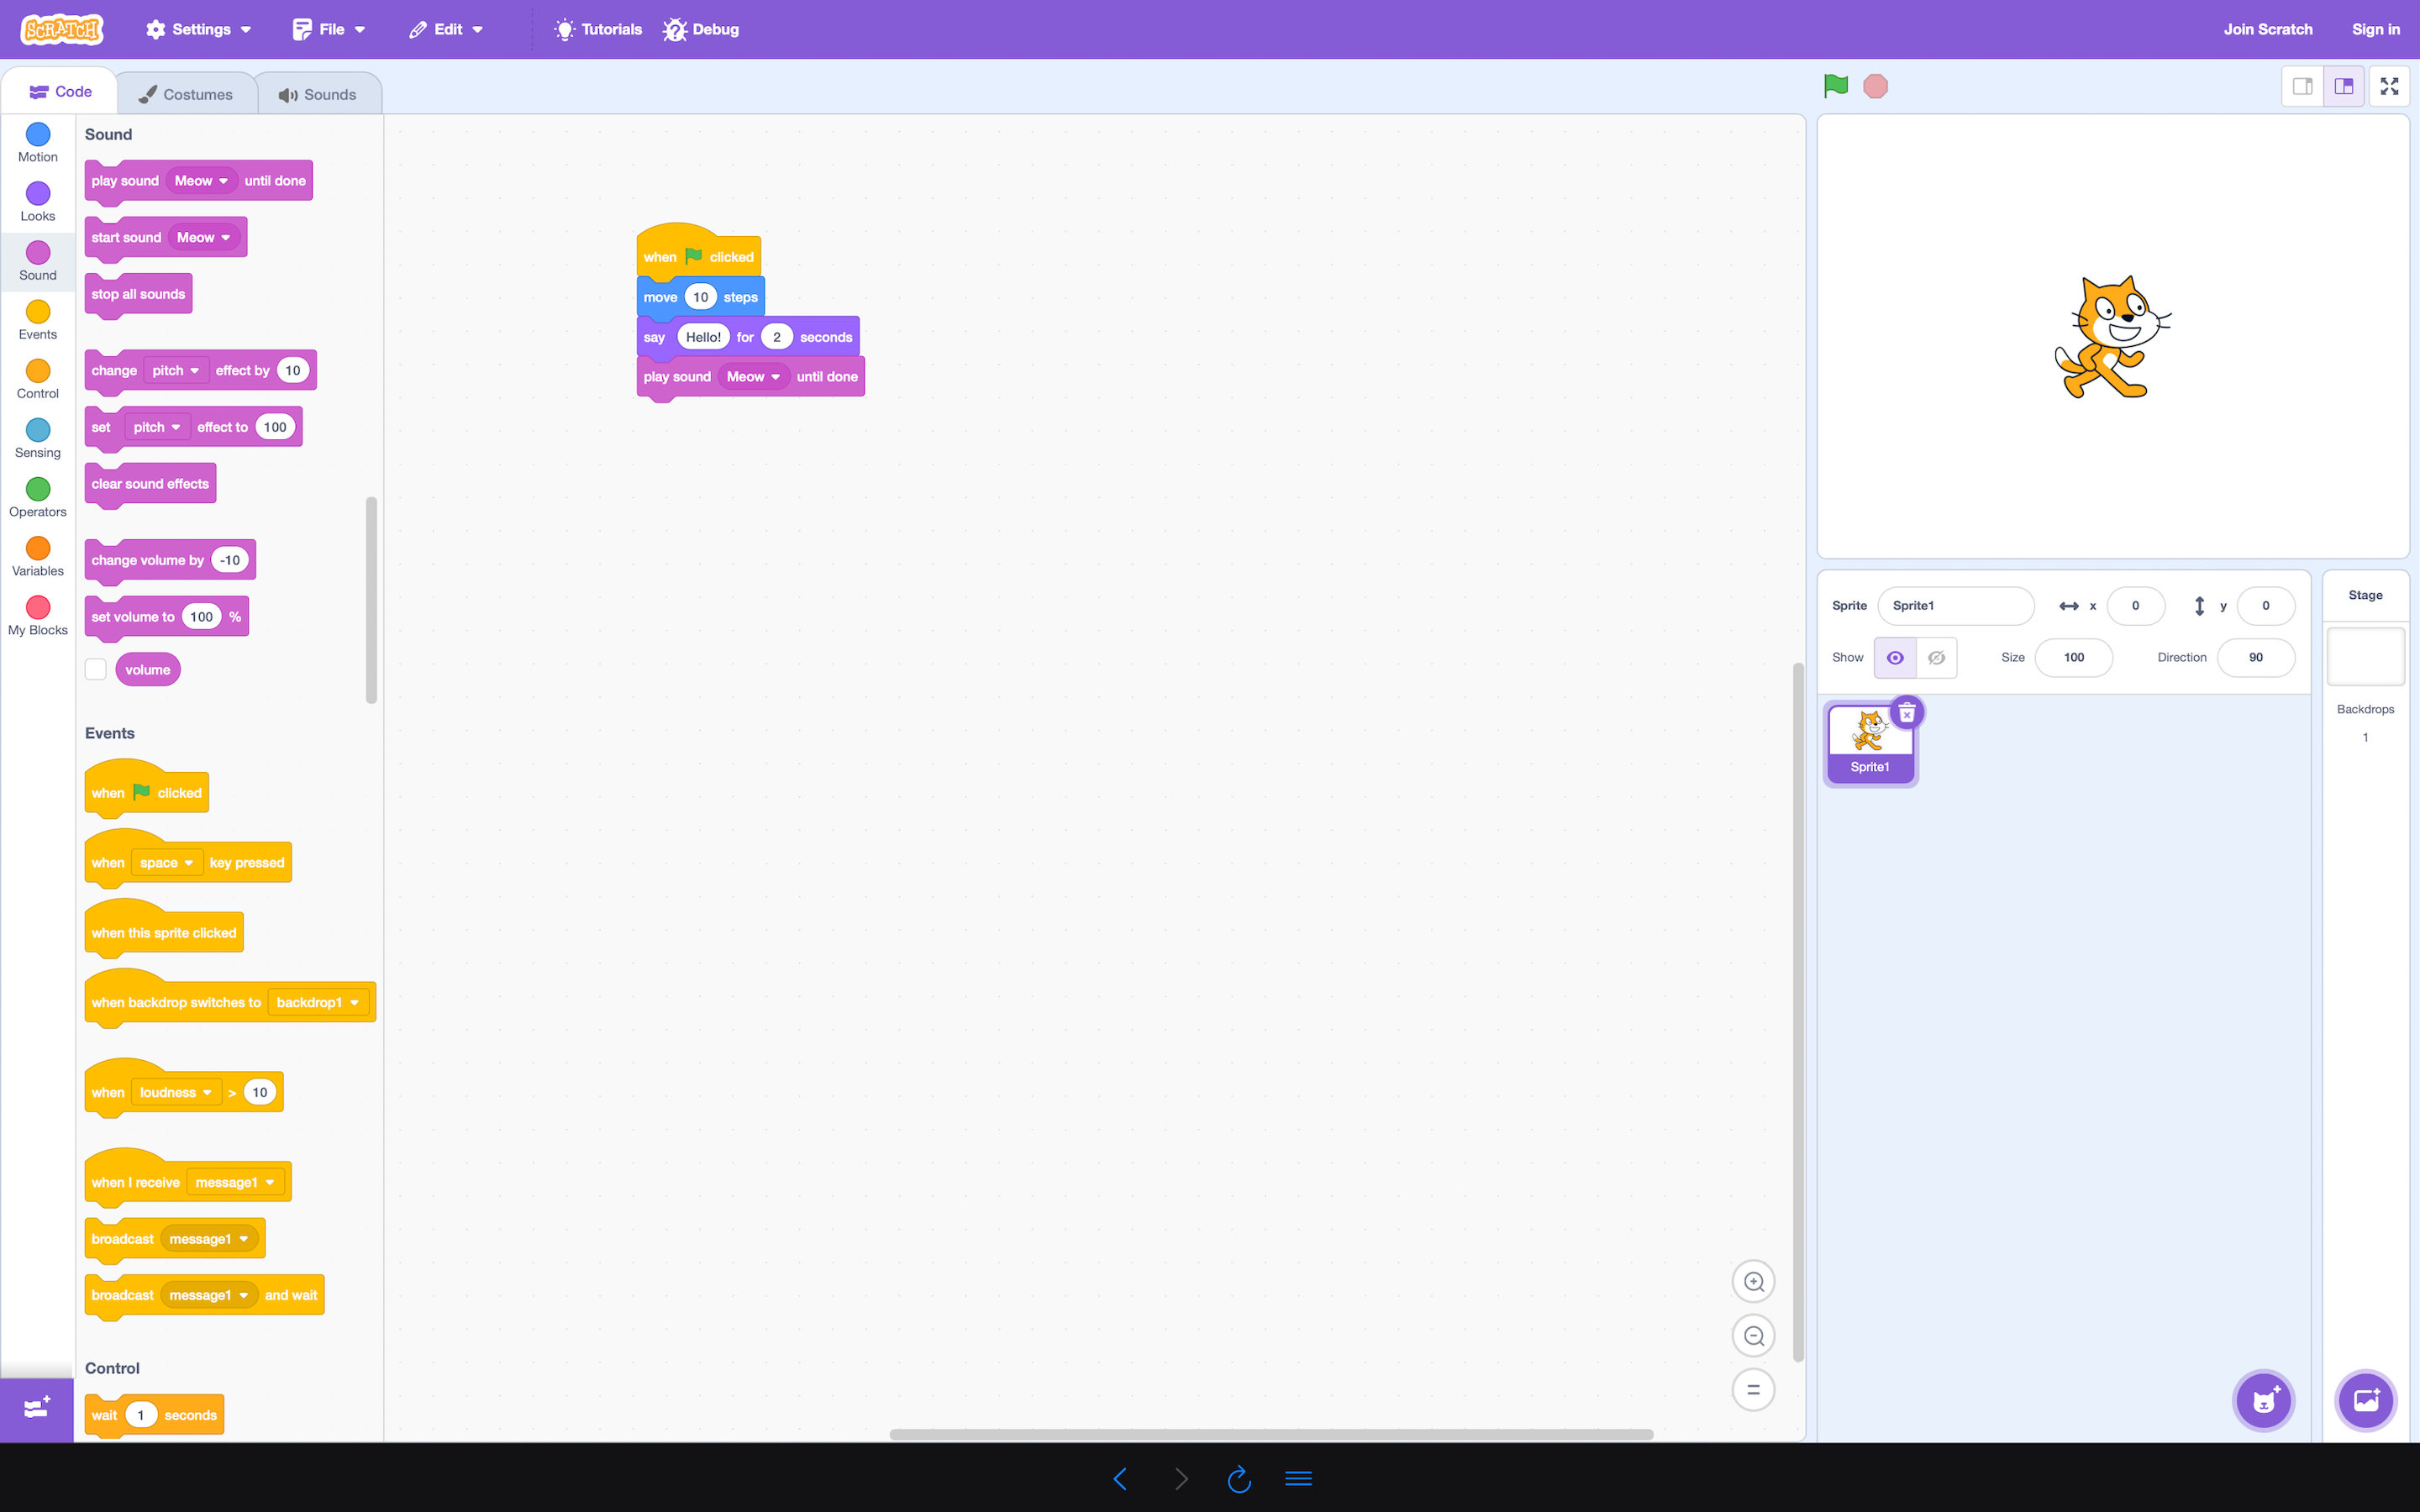2420x1512 pixels.
Task: Open pitch dropdown in change effect block
Action: (176, 370)
